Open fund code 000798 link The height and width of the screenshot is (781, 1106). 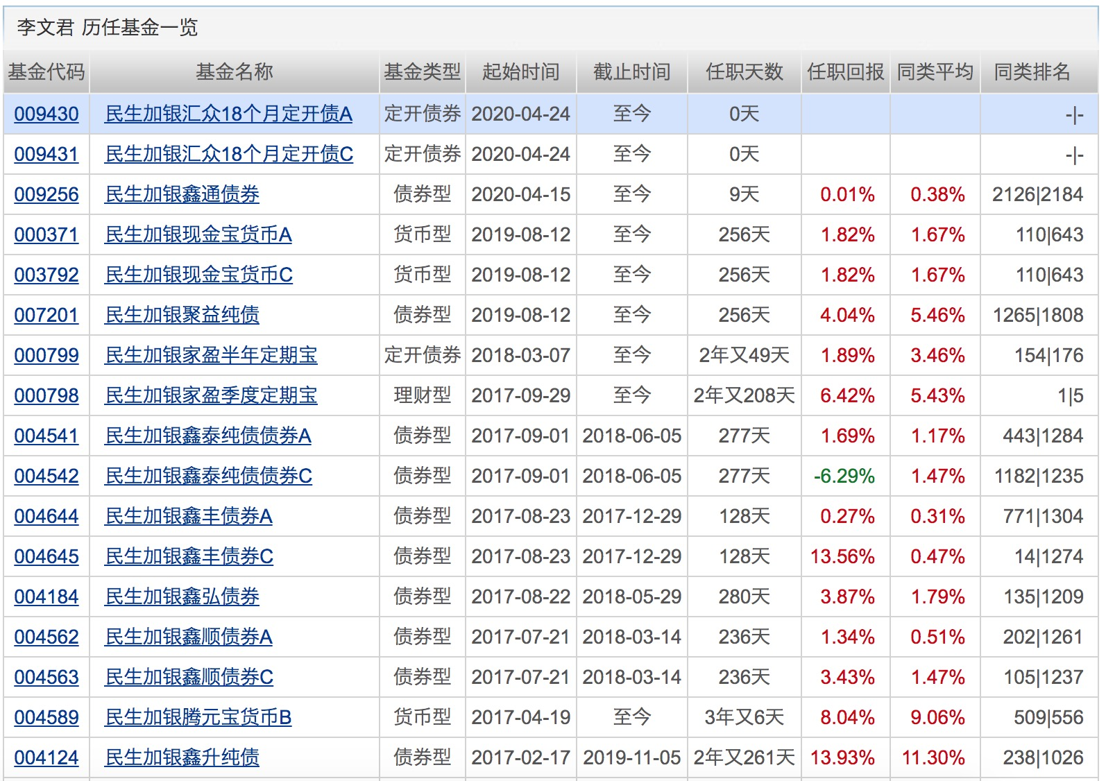pyautogui.click(x=46, y=395)
